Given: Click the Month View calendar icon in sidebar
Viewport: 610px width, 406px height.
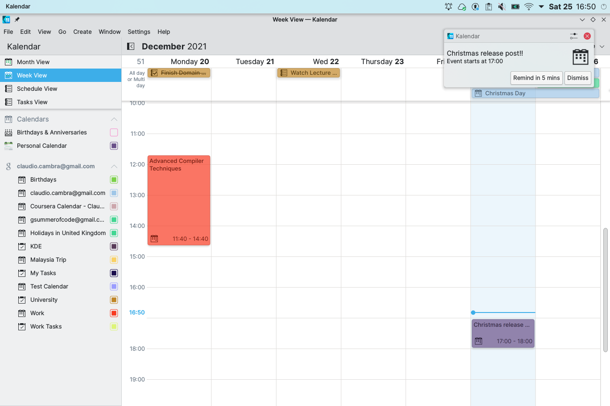Looking at the screenshot, I should pyautogui.click(x=8, y=62).
